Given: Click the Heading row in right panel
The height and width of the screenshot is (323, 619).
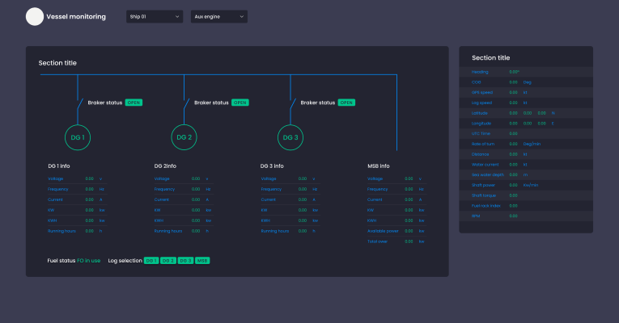Looking at the screenshot, I should click(526, 72).
